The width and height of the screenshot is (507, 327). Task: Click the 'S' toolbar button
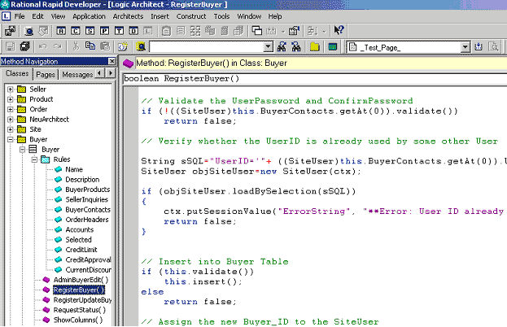tap(90, 31)
